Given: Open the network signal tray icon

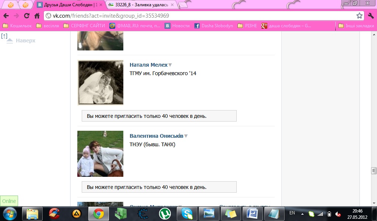Looking at the screenshot, I should [320, 214].
